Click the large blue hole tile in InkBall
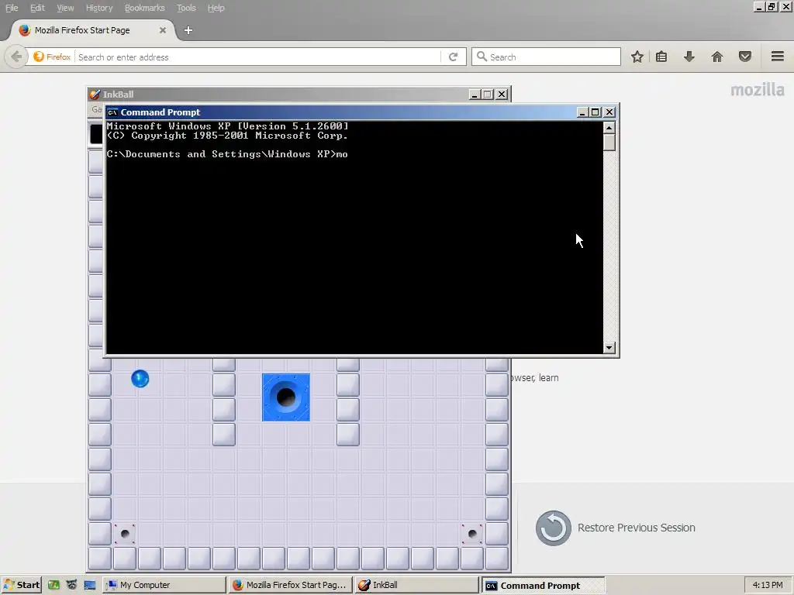This screenshot has width=794, height=595. (286, 397)
